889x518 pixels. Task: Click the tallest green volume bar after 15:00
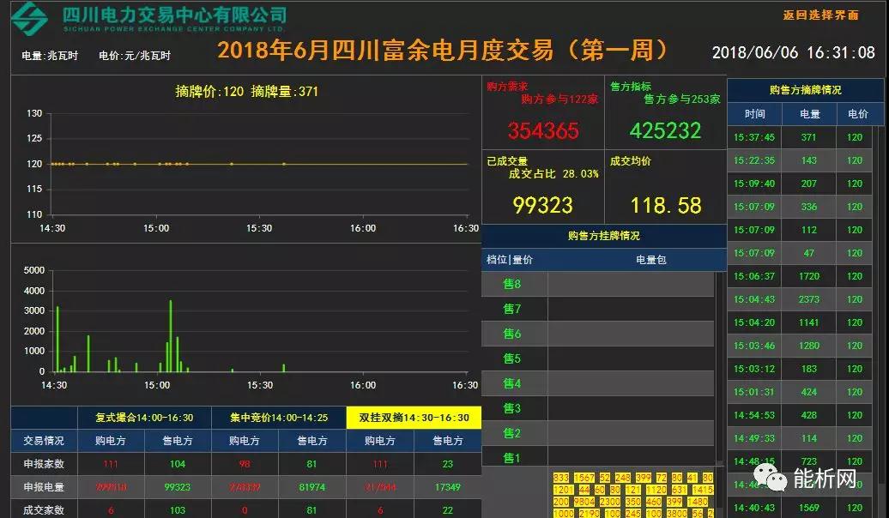[x=171, y=336]
